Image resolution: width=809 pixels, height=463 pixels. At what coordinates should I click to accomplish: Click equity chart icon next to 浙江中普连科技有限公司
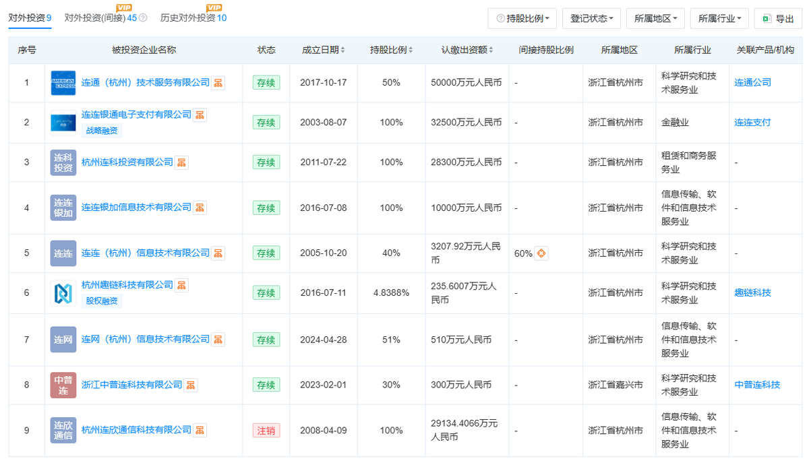[191, 385]
